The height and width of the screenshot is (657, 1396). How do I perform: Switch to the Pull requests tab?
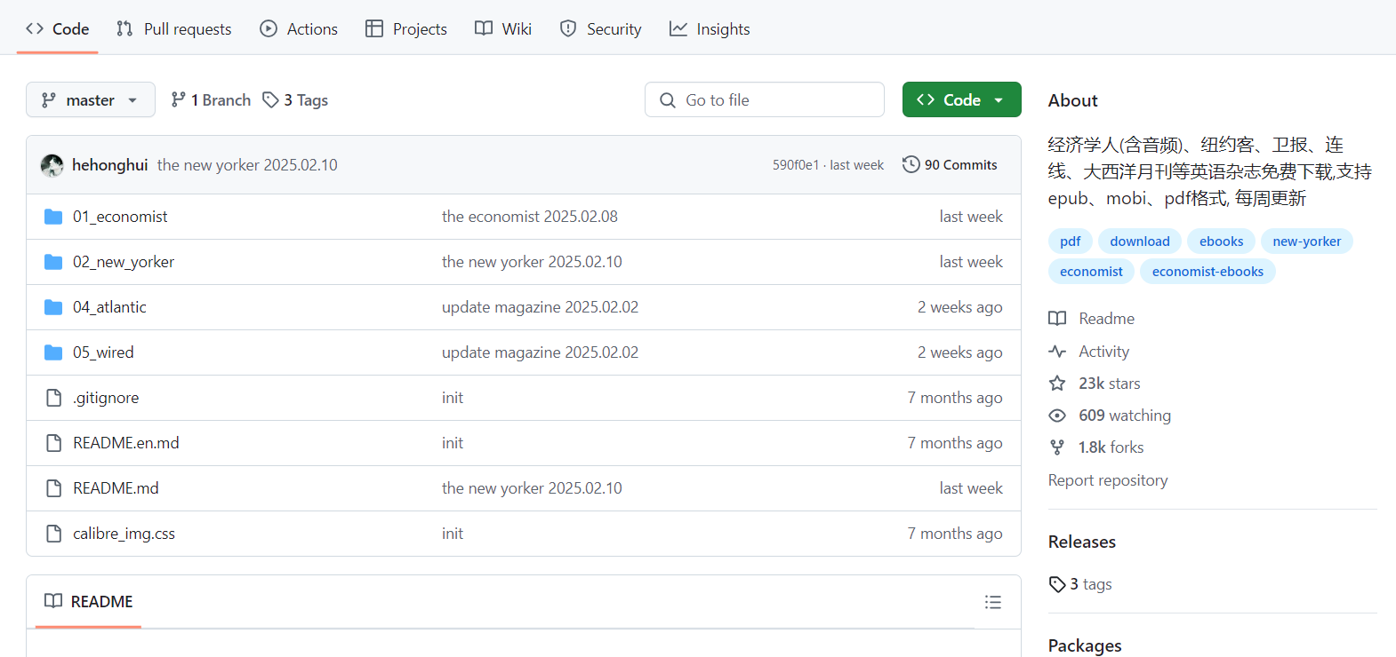(174, 29)
